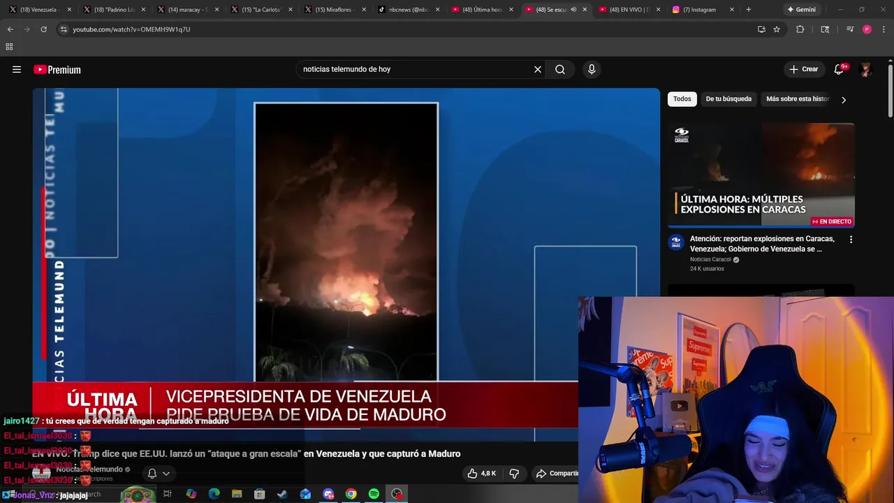Viewport: 894px width, 503px height.
Task: Open Task View on the taskbar
Action: [x=168, y=494]
